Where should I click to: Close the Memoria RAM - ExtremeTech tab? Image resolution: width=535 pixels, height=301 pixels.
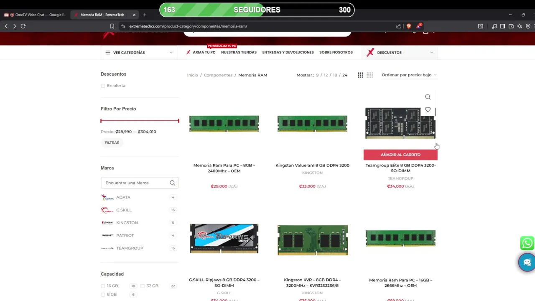(134, 15)
